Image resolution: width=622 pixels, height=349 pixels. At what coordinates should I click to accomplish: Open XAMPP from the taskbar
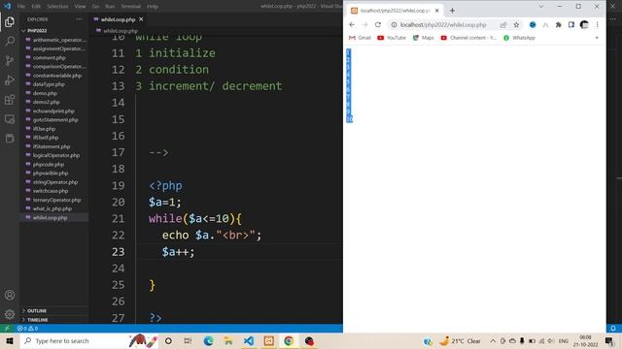(268, 340)
